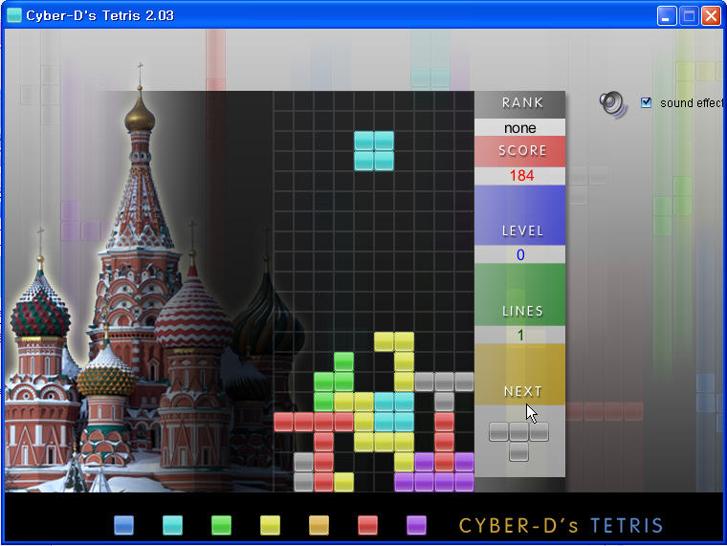Uncheck the sound effect checkbox
The width and height of the screenshot is (727, 546).
pos(646,102)
